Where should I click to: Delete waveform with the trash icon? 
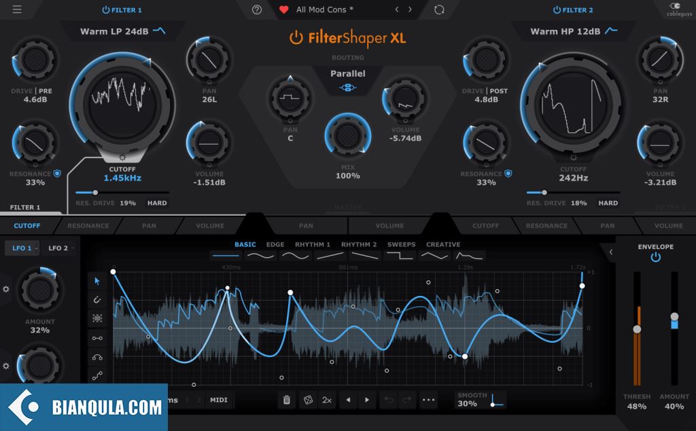pos(287,400)
